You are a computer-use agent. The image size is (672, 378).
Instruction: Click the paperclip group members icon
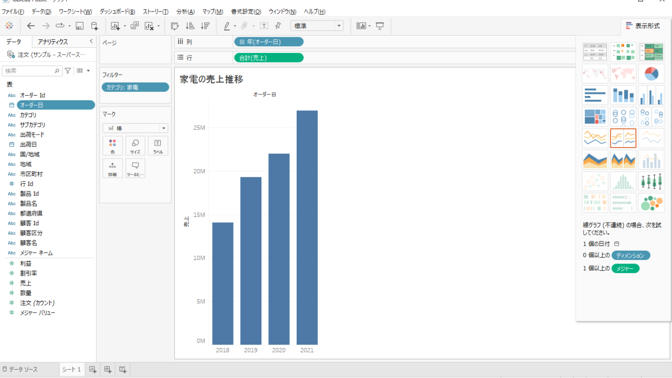[244, 26]
